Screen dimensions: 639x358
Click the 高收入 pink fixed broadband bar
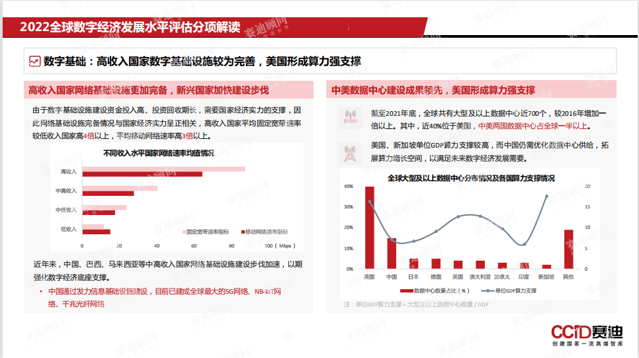coord(164,169)
